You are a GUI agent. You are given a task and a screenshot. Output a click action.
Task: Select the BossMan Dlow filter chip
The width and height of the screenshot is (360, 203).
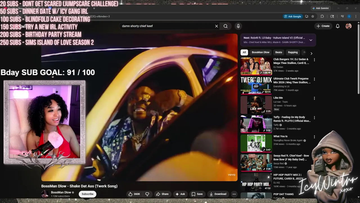tap(260, 52)
